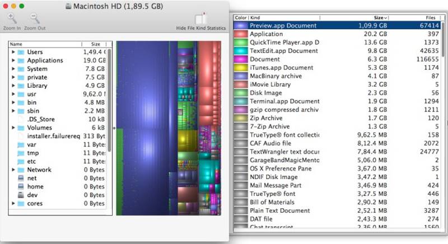Select the Applications folder icon
The height and width of the screenshot is (244, 448).
pyautogui.click(x=21, y=60)
